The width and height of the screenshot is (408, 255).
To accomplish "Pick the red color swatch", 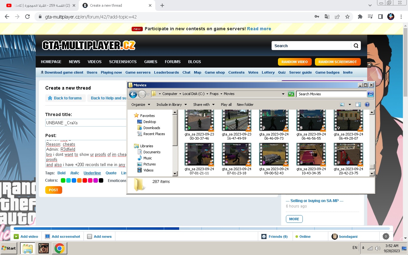I will pyautogui.click(x=85, y=180).
